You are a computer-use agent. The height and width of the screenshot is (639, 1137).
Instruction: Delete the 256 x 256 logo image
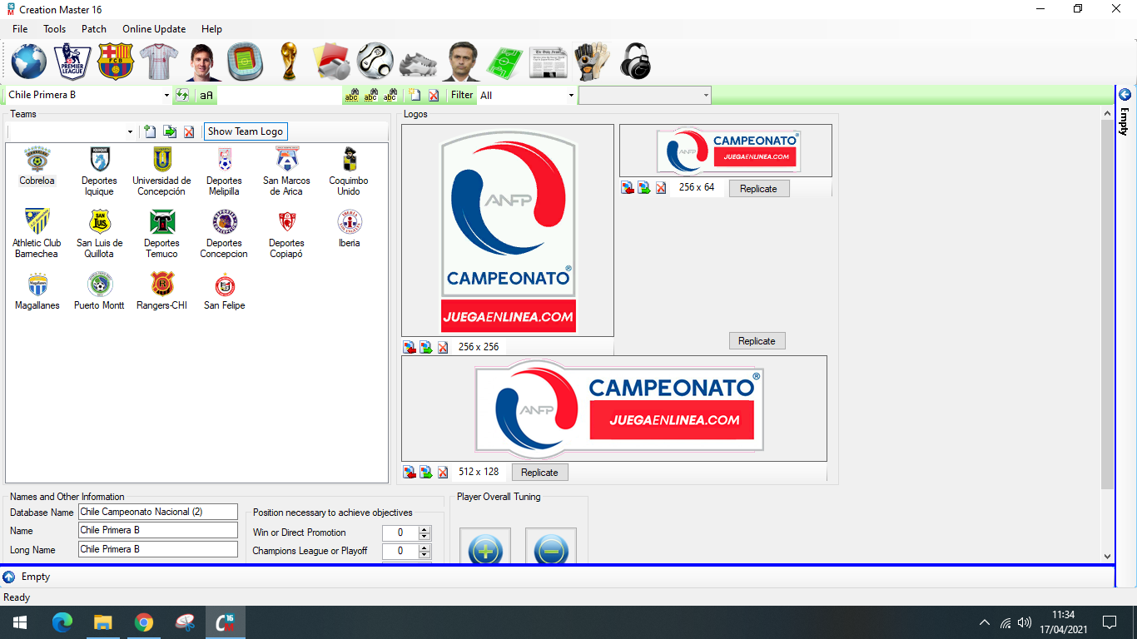click(443, 347)
